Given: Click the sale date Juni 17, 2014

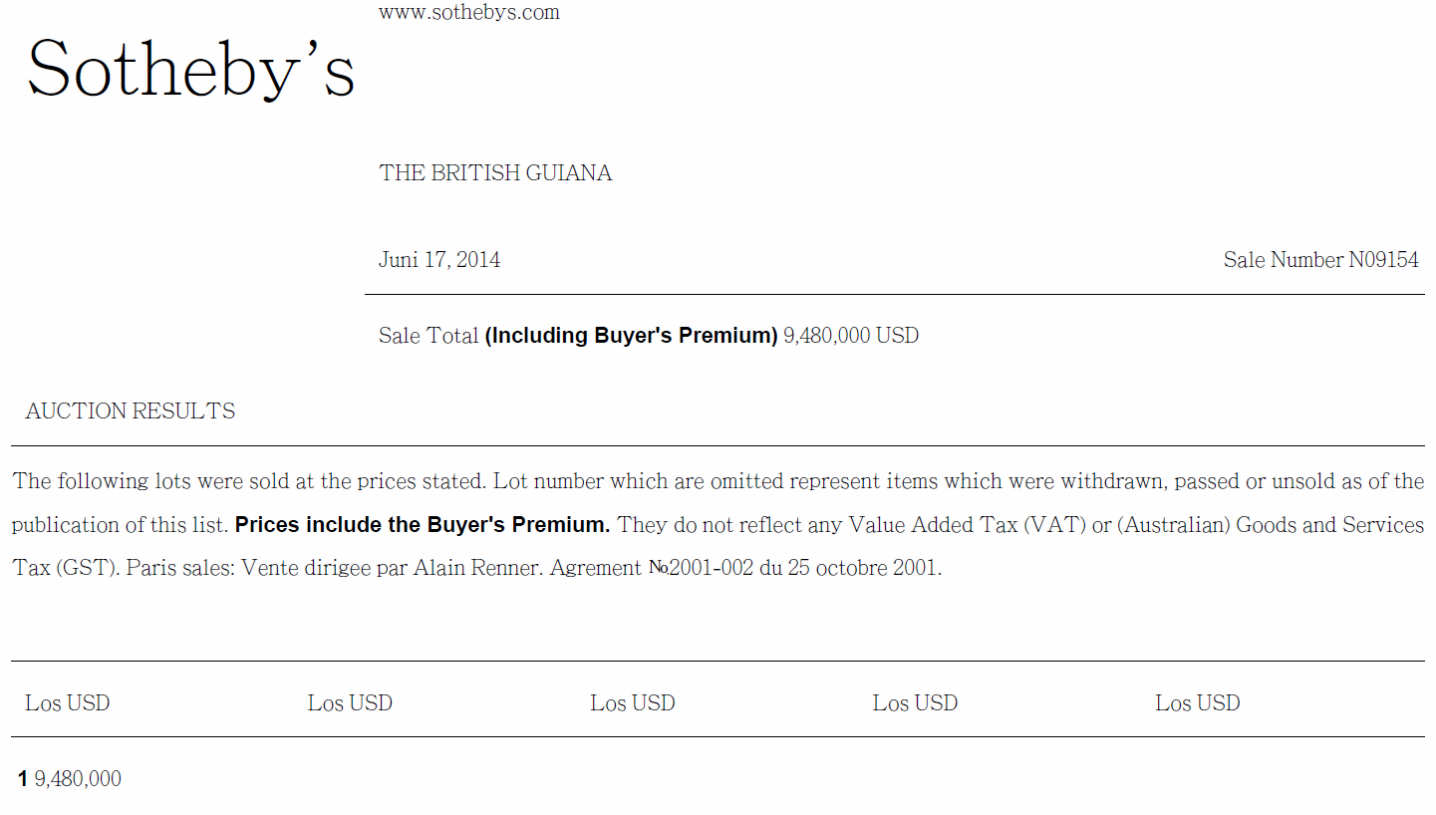Looking at the screenshot, I should pos(439,260).
